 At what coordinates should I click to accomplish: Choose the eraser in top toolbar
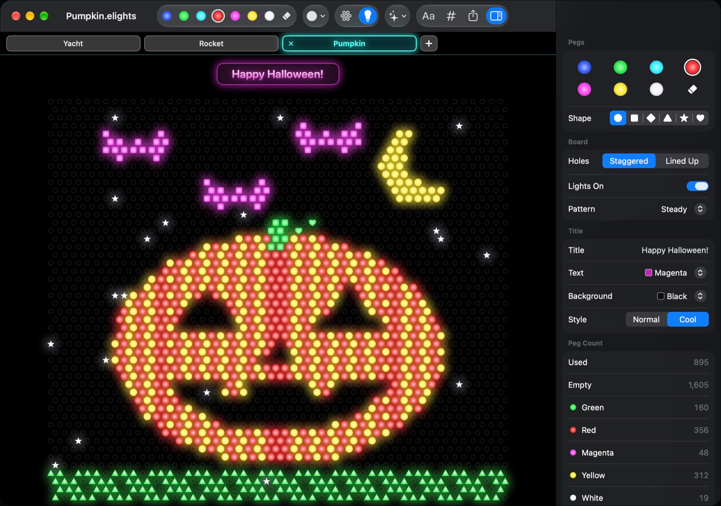pos(287,16)
